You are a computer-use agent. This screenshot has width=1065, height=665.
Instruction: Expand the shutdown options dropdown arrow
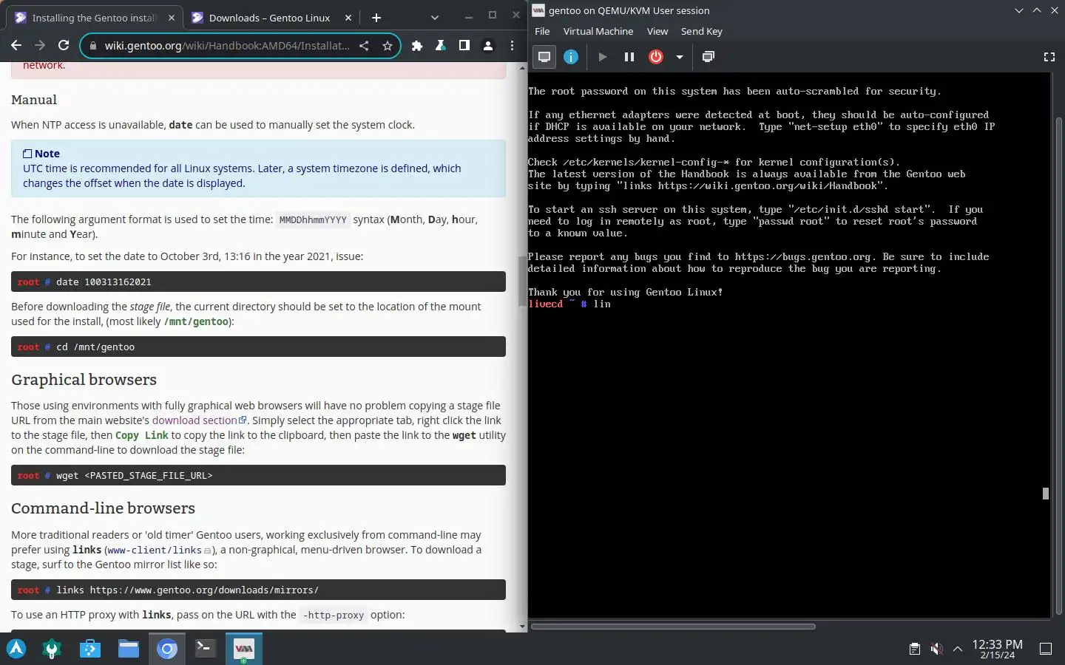pos(679,57)
